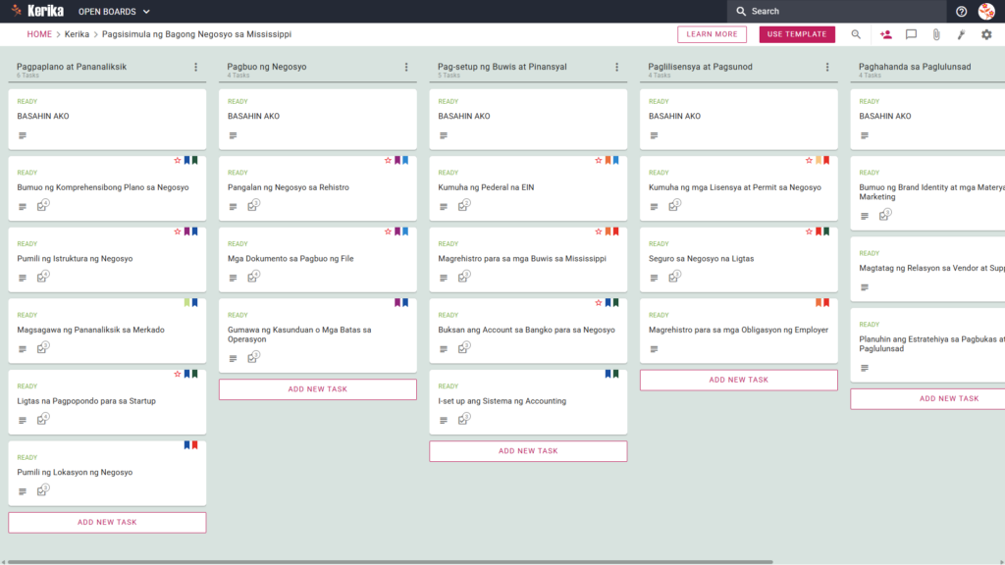The width and height of the screenshot is (1005, 565).
Task: Click the USE TEMPLATE button
Action: click(x=797, y=34)
